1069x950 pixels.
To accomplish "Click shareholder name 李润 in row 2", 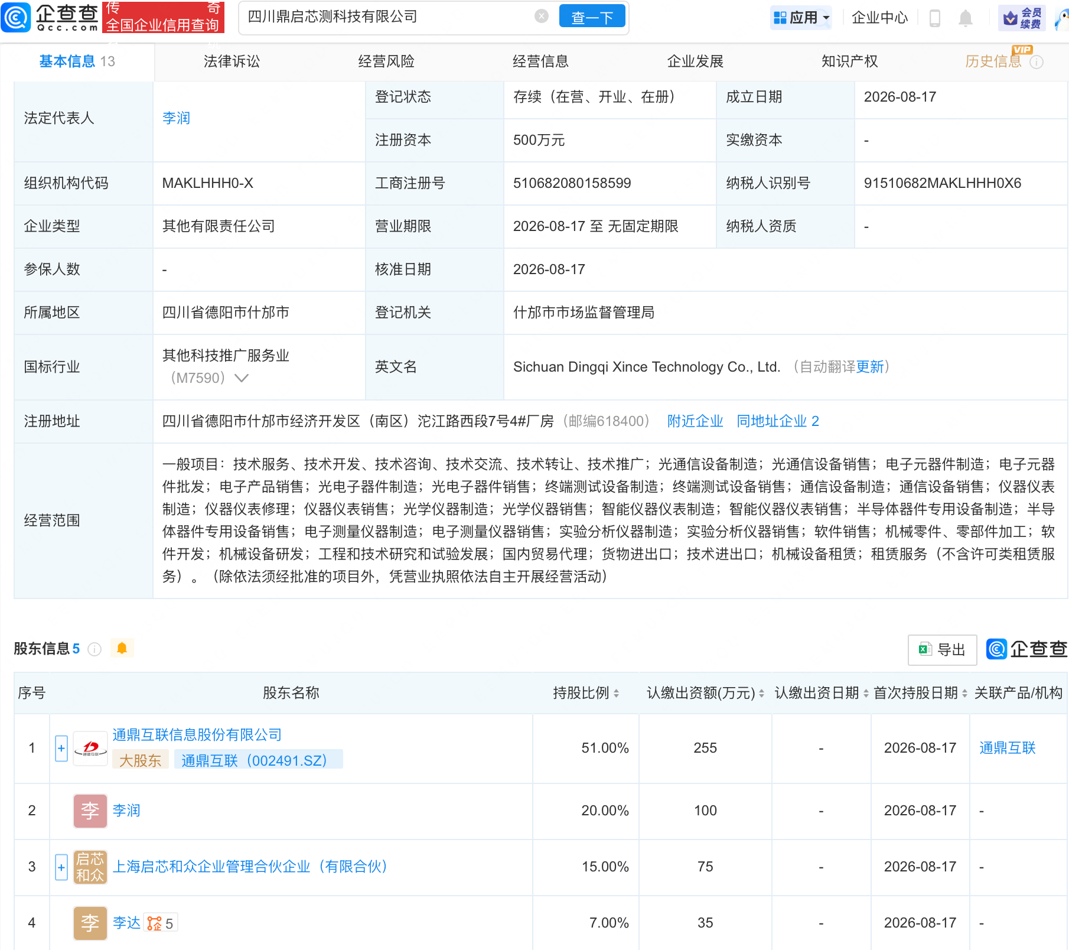I will coord(126,811).
